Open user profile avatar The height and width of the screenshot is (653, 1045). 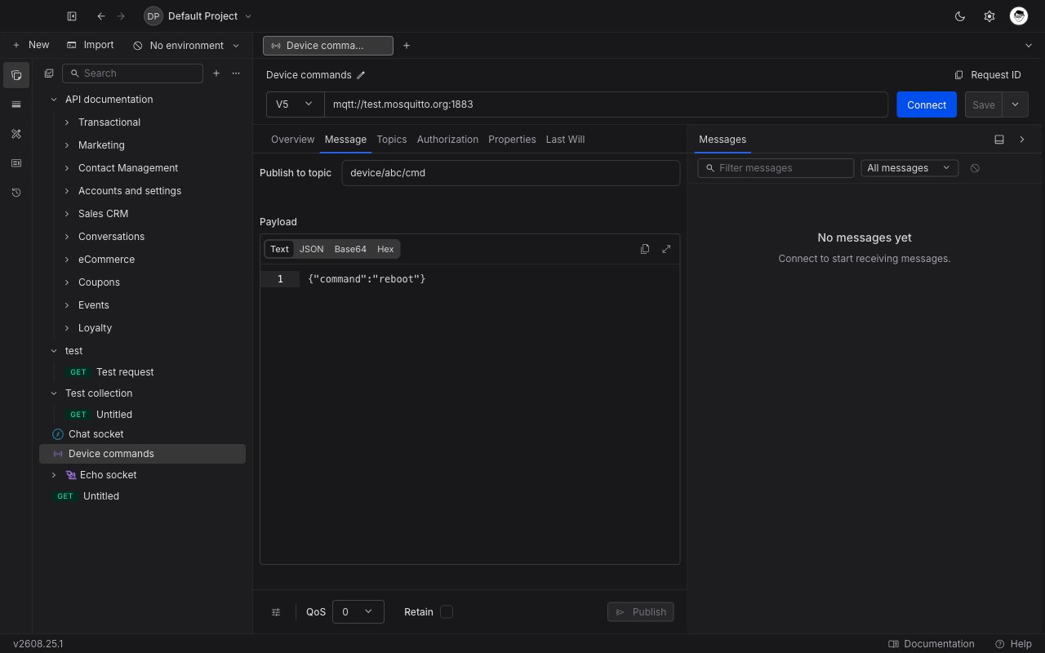pos(1018,16)
